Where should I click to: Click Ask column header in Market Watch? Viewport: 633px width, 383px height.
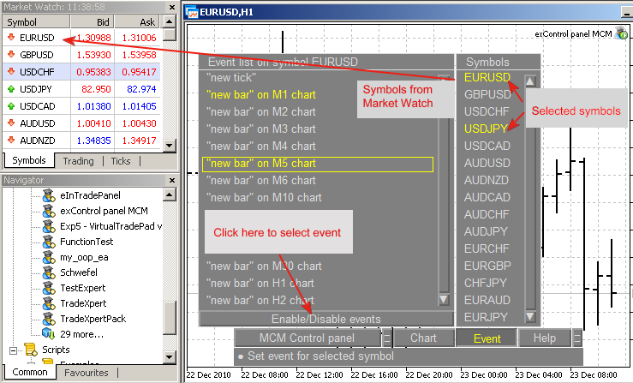pos(137,21)
